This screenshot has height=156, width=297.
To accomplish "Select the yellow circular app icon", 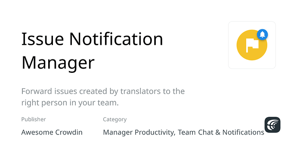I will [252, 45].
